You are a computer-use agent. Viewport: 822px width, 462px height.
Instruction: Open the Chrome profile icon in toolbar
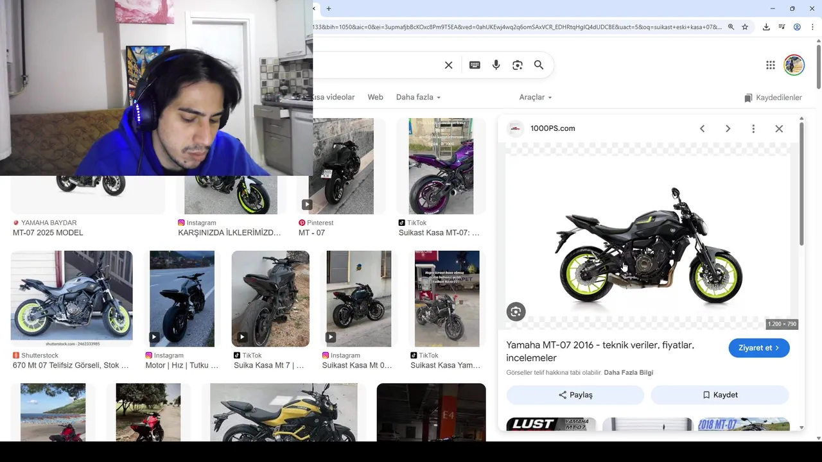[797, 27]
